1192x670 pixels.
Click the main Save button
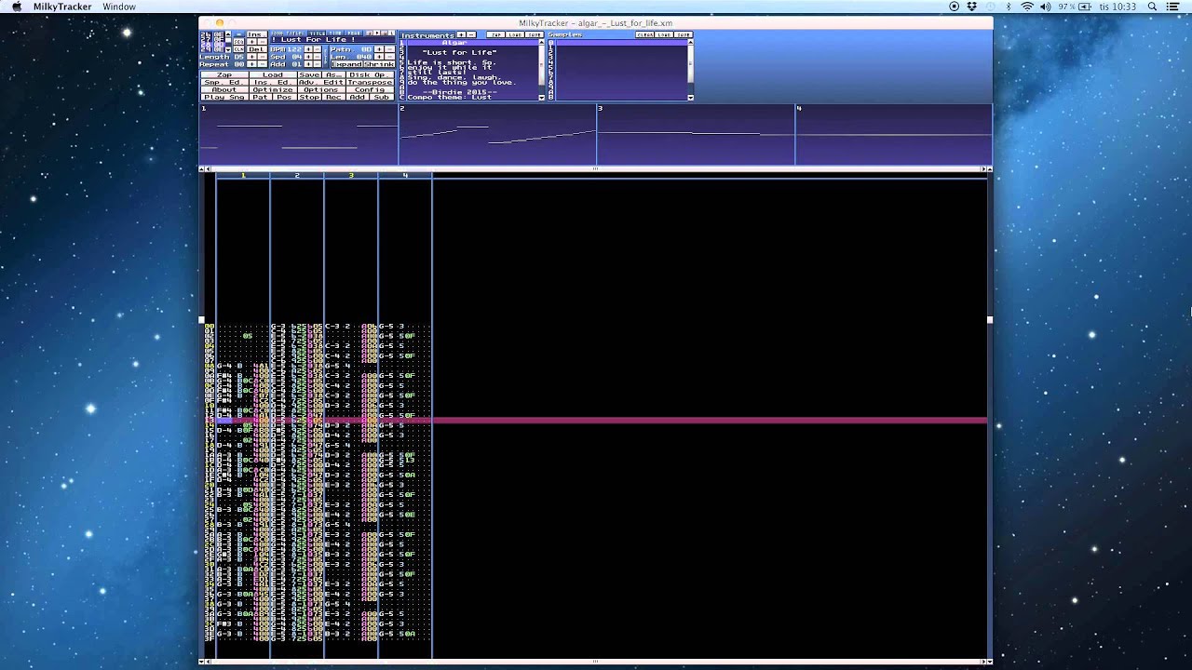pyautogui.click(x=309, y=74)
